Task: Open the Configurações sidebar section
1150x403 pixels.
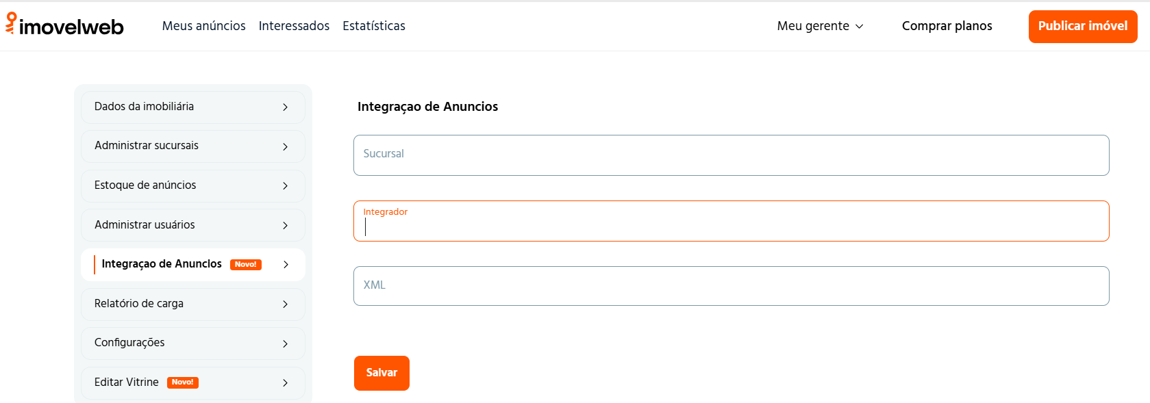Action: tap(129, 343)
